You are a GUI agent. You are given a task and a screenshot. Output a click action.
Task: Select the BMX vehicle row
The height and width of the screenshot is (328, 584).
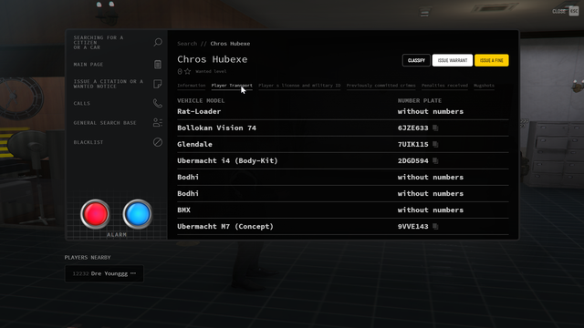pyautogui.click(x=343, y=210)
